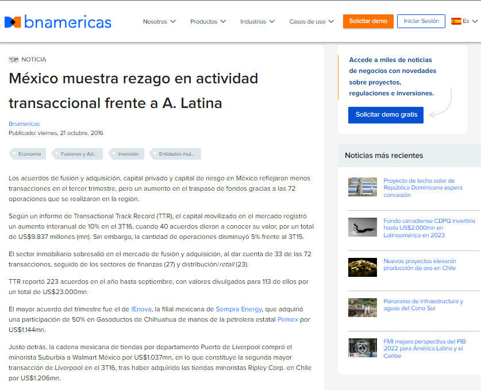Expand the Industrias dropdown
The width and height of the screenshot is (481, 390).
click(257, 22)
